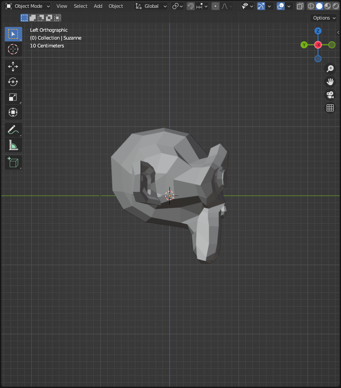
Task: Click the negative Y green gizmo circle
Action: (332, 45)
